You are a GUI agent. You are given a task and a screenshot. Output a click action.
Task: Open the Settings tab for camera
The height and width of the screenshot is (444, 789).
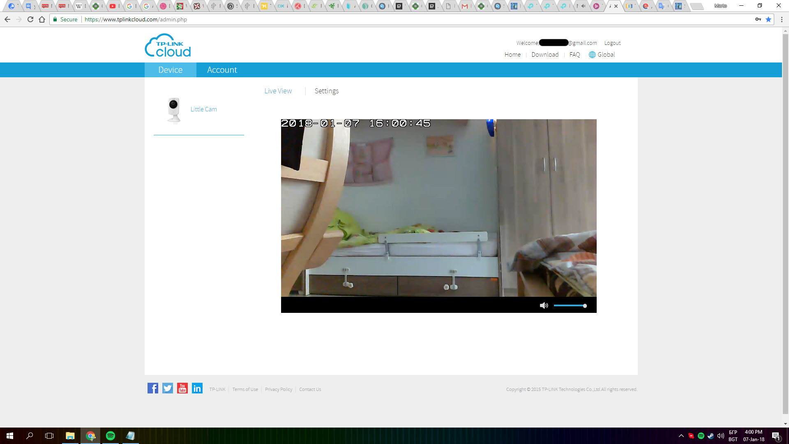(326, 91)
